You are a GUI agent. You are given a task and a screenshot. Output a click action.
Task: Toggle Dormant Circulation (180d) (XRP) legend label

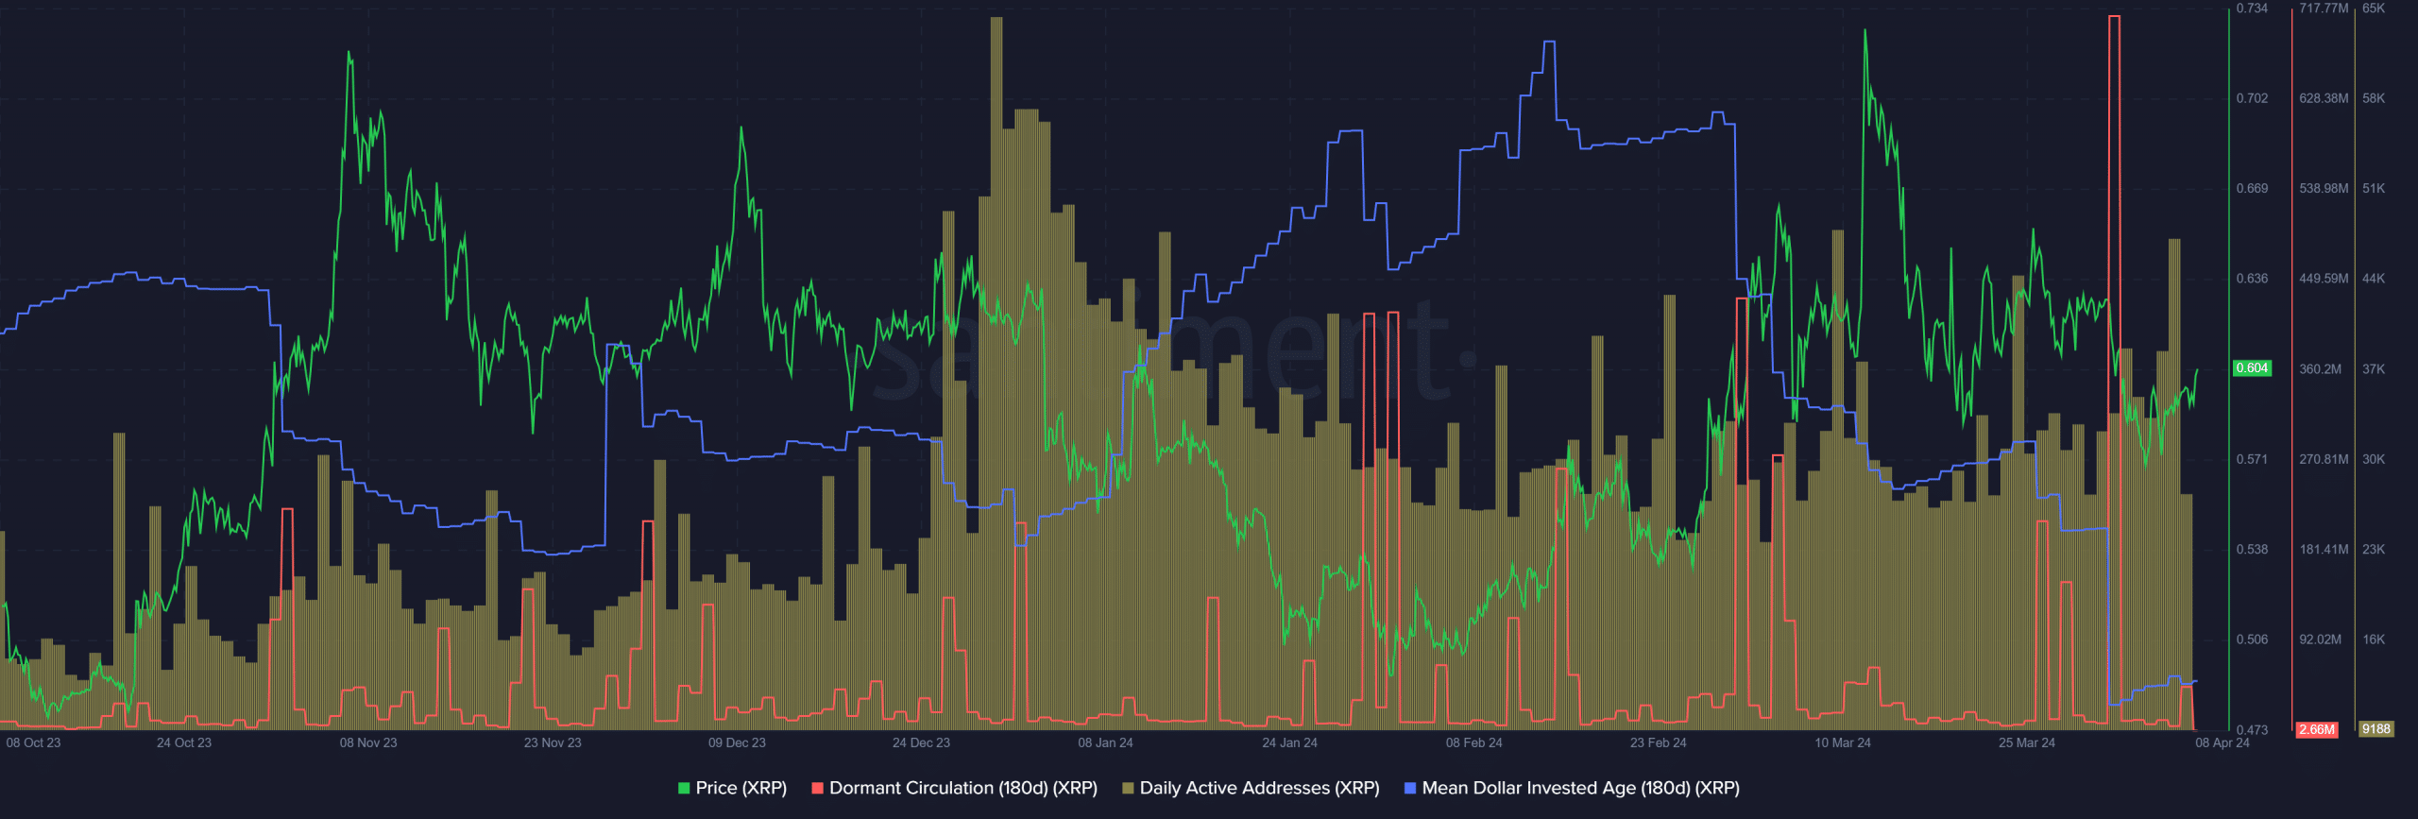click(x=963, y=788)
